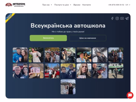
Task: Click the Ціни на навчання button
Action: (x=88, y=38)
